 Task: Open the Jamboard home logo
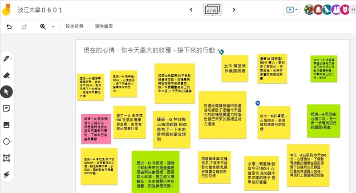coord(8,9)
